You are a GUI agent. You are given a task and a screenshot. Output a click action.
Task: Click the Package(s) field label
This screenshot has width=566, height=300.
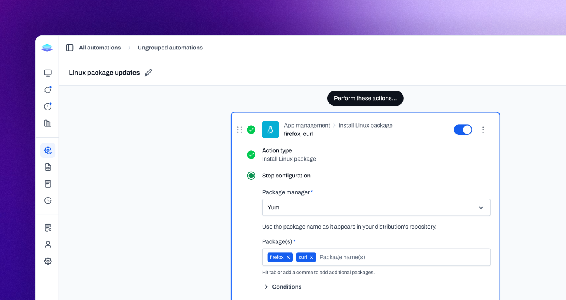coord(277,241)
